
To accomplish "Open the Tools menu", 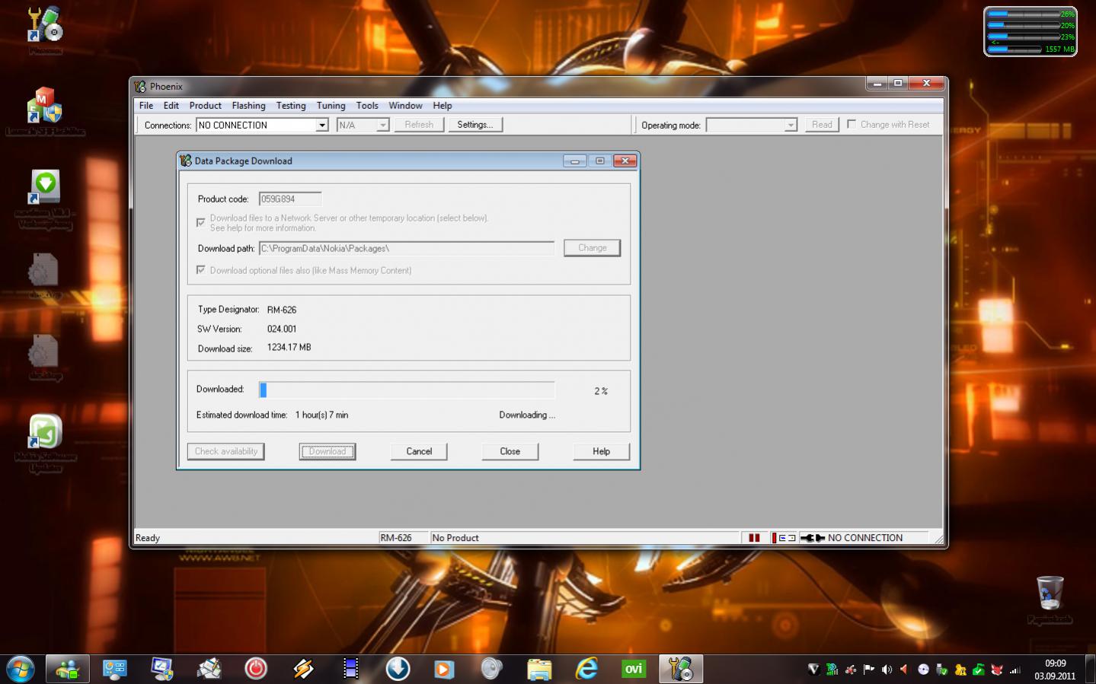I will pyautogui.click(x=367, y=106).
